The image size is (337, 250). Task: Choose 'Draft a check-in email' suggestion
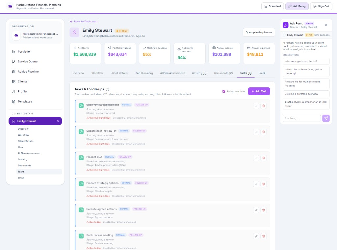(x=306, y=104)
